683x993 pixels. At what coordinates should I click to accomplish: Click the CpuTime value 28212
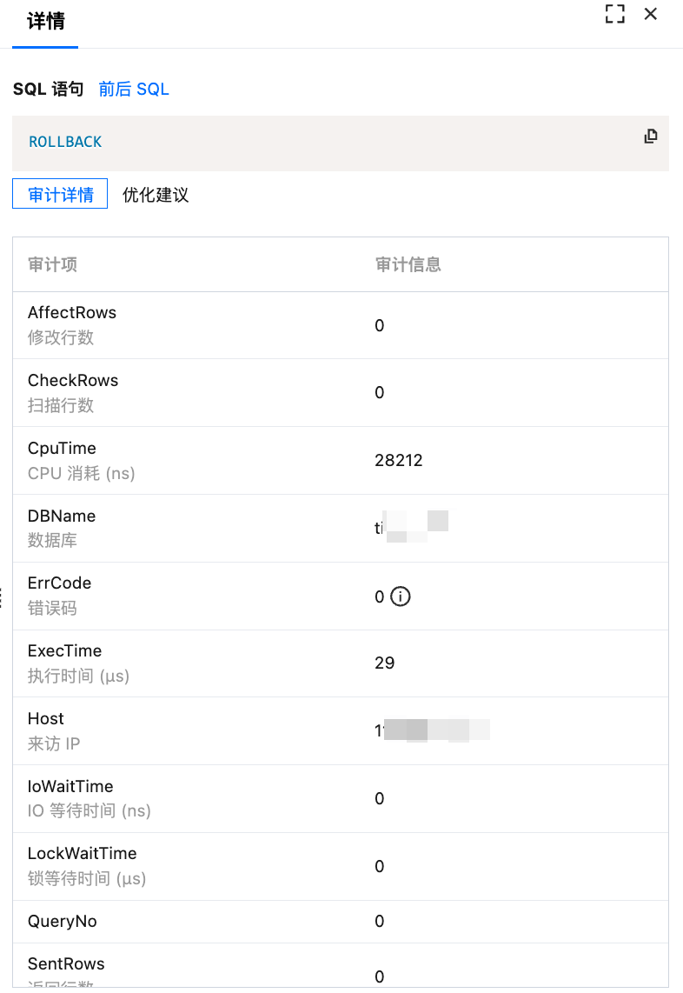[399, 461]
